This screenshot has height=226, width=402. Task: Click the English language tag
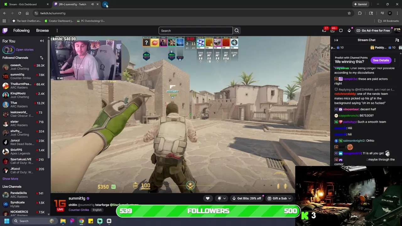pos(97,210)
